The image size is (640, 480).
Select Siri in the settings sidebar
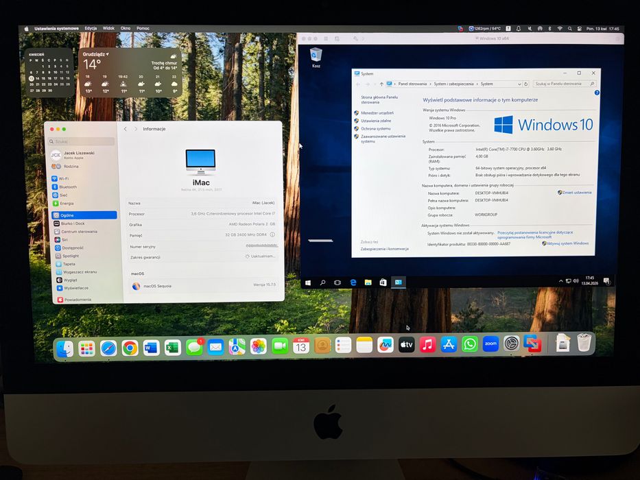pyautogui.click(x=61, y=239)
